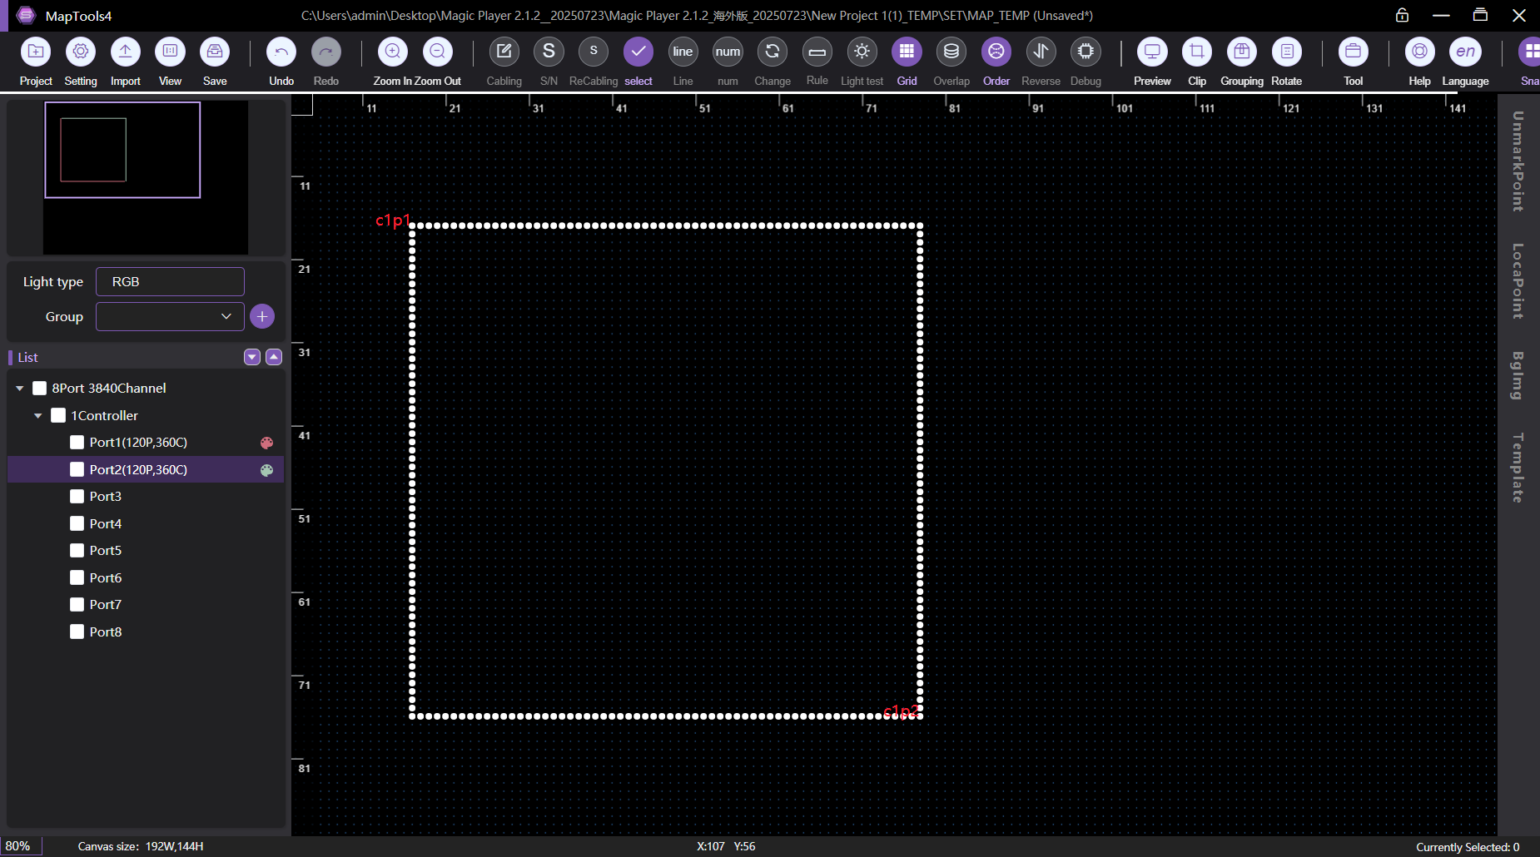The height and width of the screenshot is (857, 1540).
Task: Enable the Port4 checkbox
Action: (77, 523)
